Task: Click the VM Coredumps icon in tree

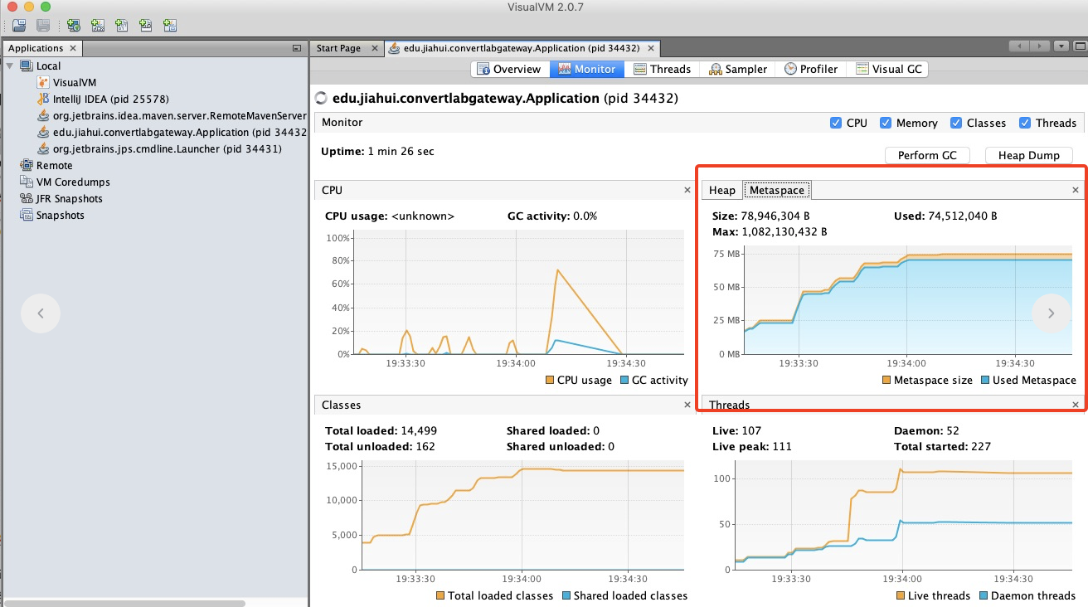Action: pyautogui.click(x=27, y=182)
